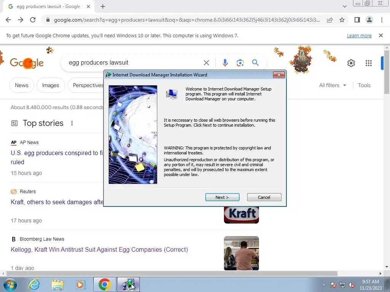Open Top stories more options dots
Viewport: 390px width, 292px height.
(x=72, y=123)
